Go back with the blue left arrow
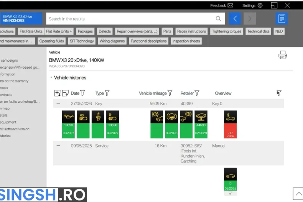Viewport: 303px width, 202px height. click(235, 18)
